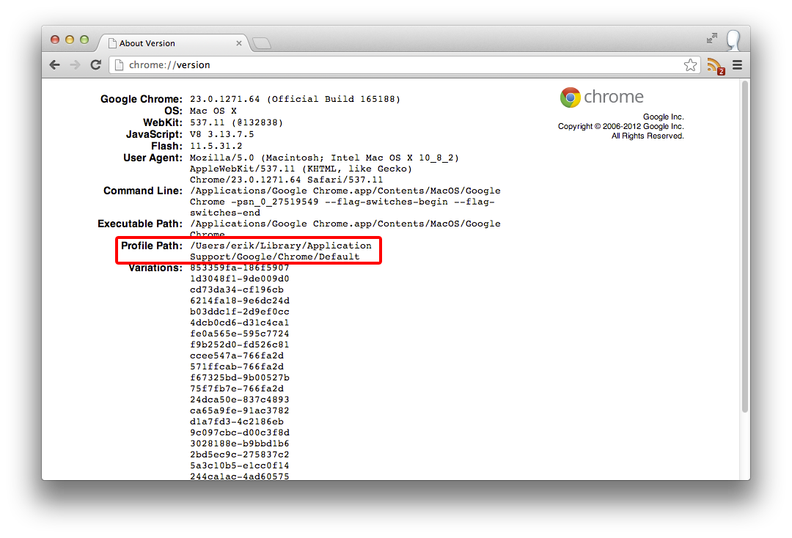
Task: Click the user profile avatar icon
Action: click(733, 40)
